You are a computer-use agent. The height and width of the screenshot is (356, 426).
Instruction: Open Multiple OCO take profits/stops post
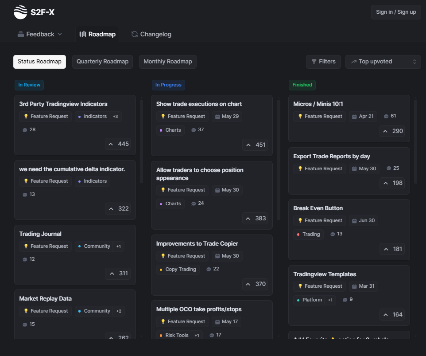coord(199,309)
